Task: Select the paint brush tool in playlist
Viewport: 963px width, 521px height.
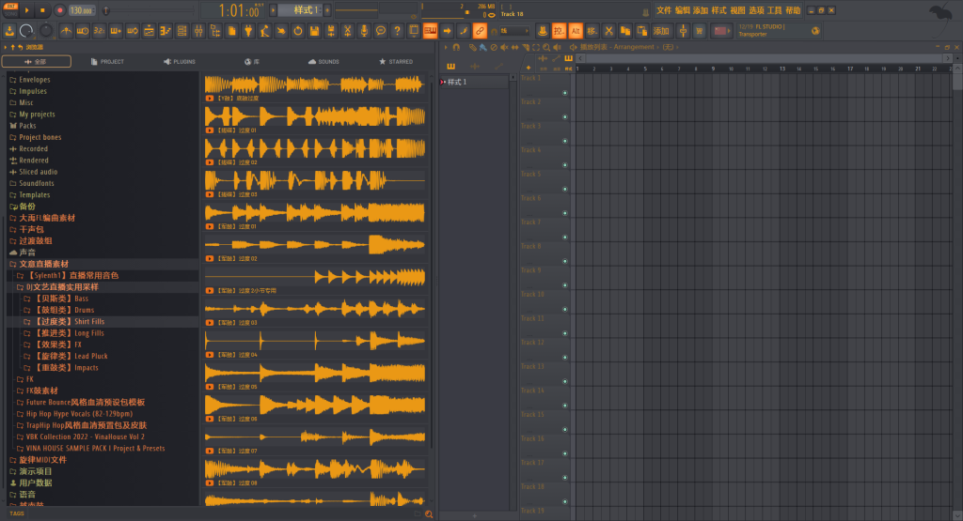Action: pos(482,47)
